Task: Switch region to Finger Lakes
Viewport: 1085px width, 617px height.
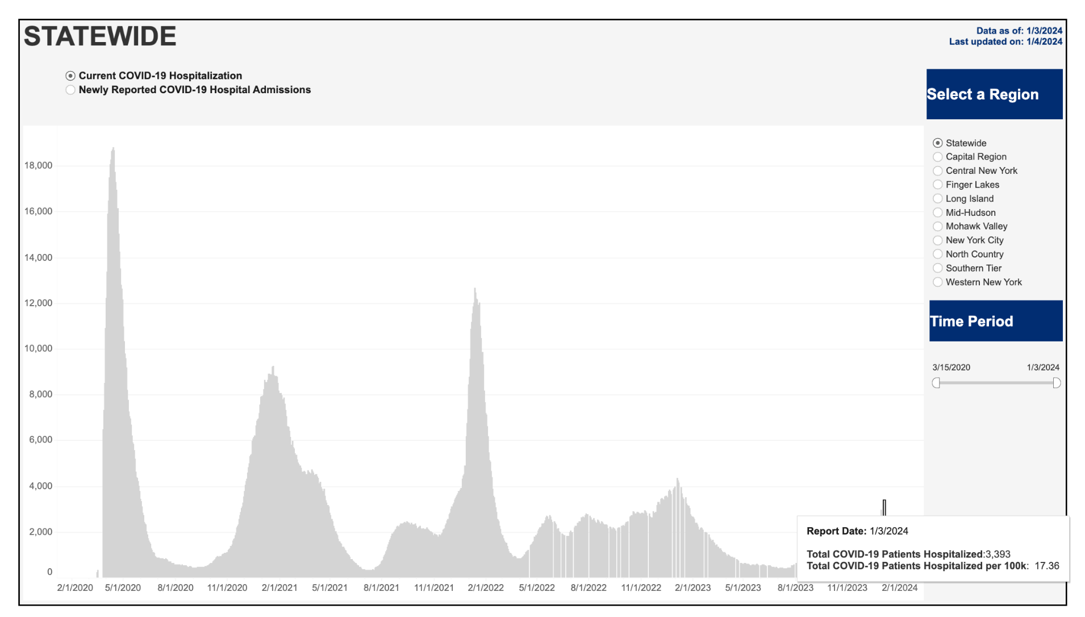Action: point(937,185)
